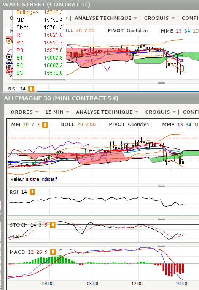Screen dimensions: 199x290
Task: Select the orange circle line handle in Wall Street chart
Action: tap(9, 41)
